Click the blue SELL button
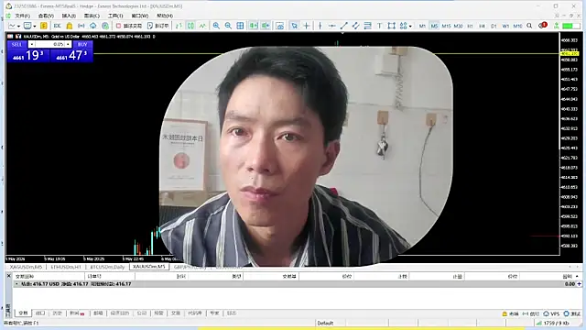The width and height of the screenshot is (586, 330). (x=17, y=44)
